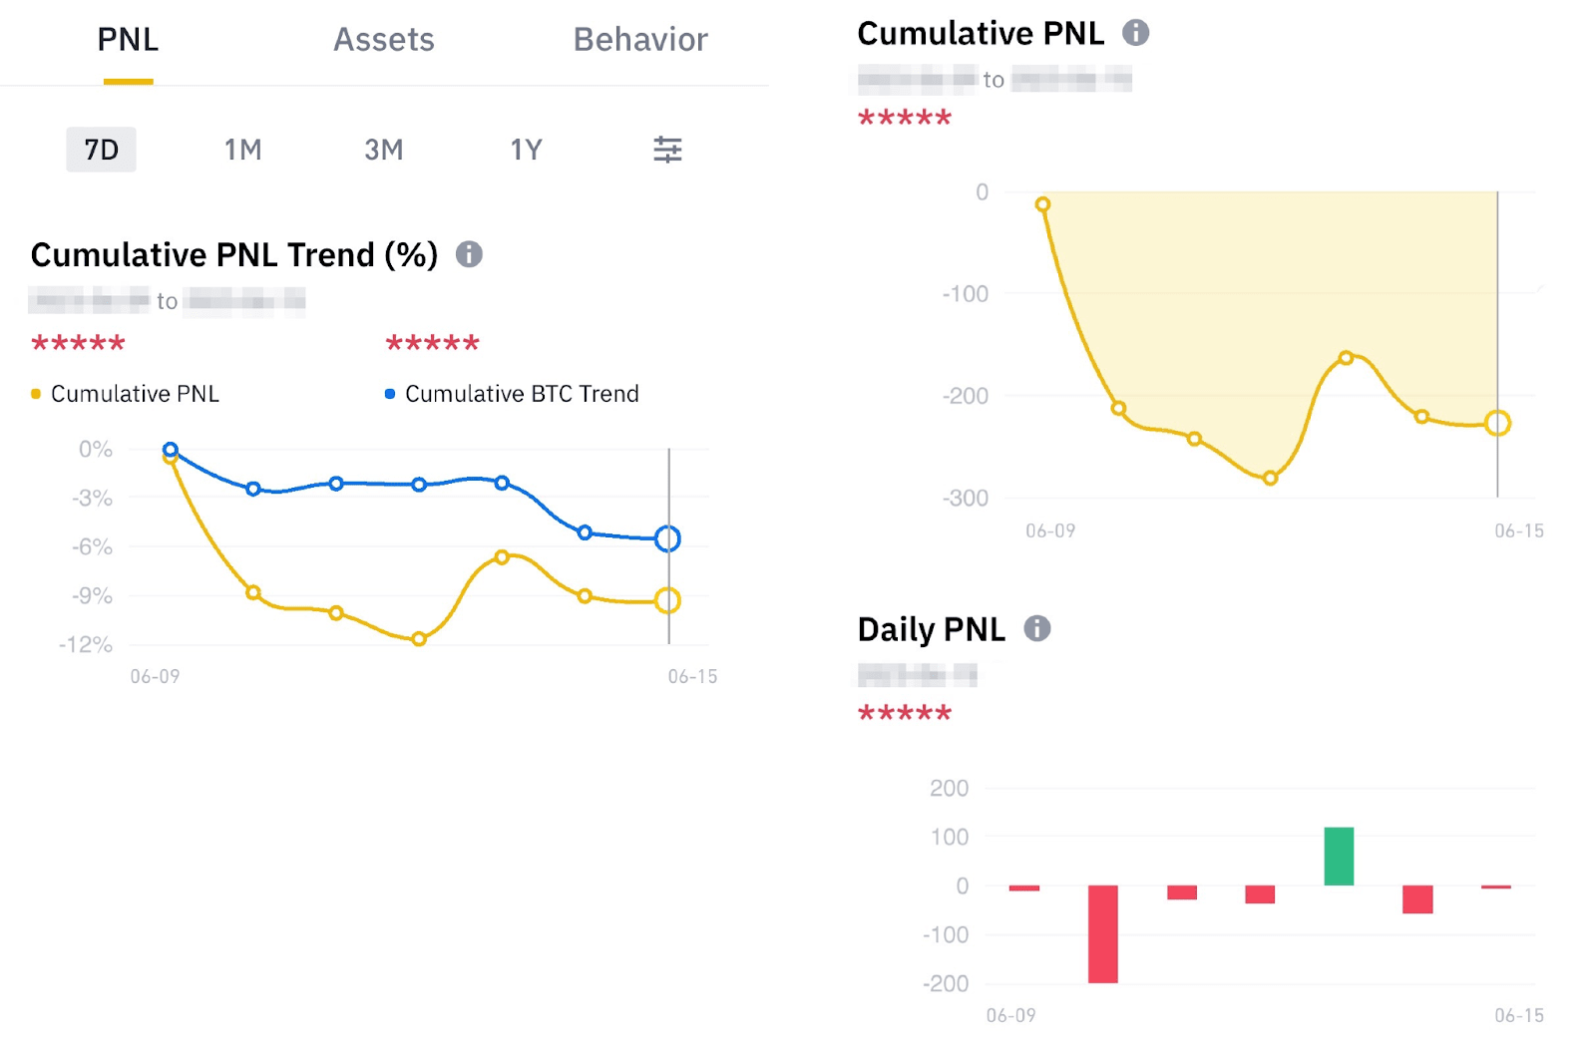Image resolution: width=1596 pixels, height=1050 pixels.
Task: Click info icon beside Daily PNL heading
Action: [1037, 628]
